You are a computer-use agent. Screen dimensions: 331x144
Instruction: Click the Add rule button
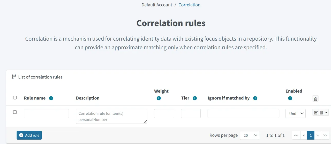[x=29, y=135]
